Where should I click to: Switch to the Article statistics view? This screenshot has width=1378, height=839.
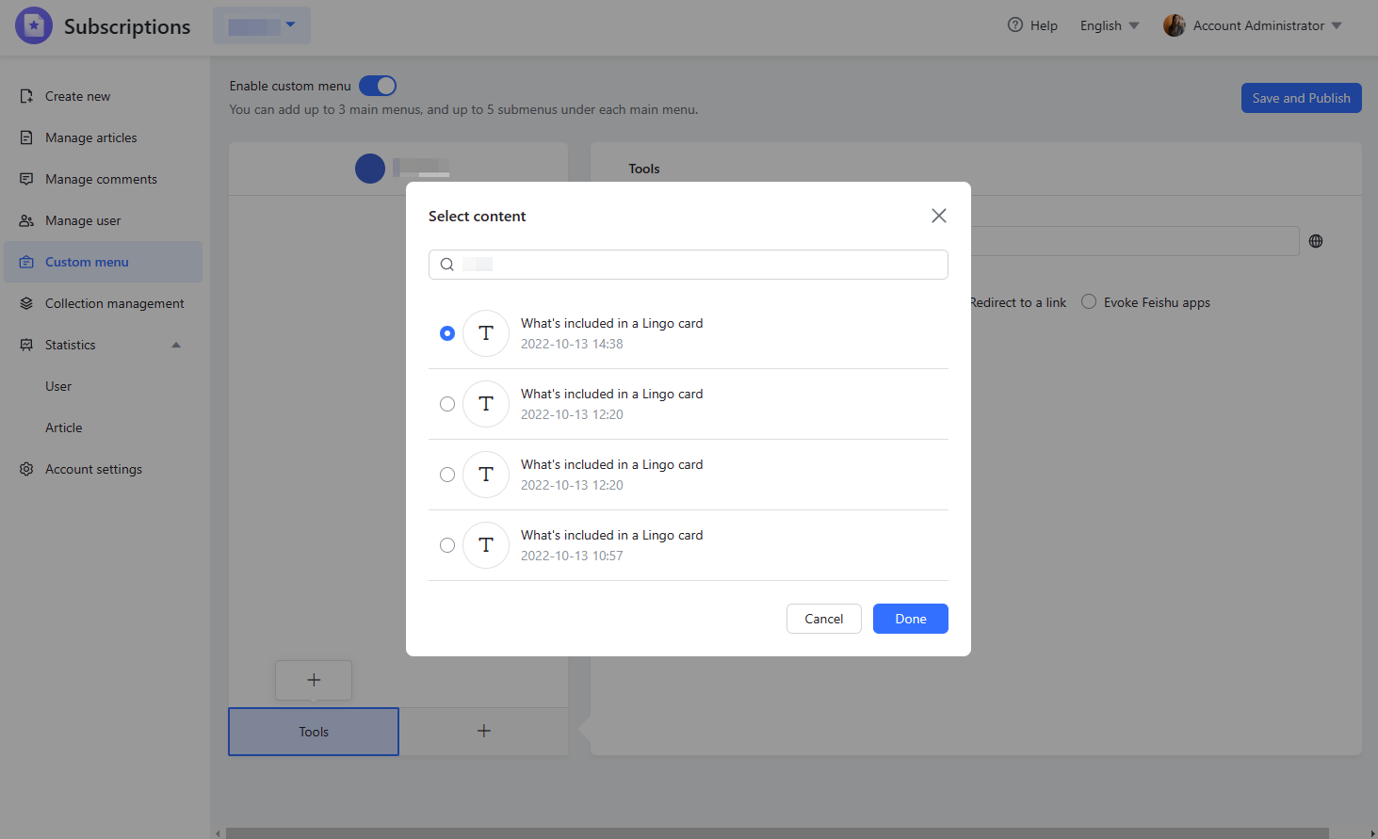[63, 427]
